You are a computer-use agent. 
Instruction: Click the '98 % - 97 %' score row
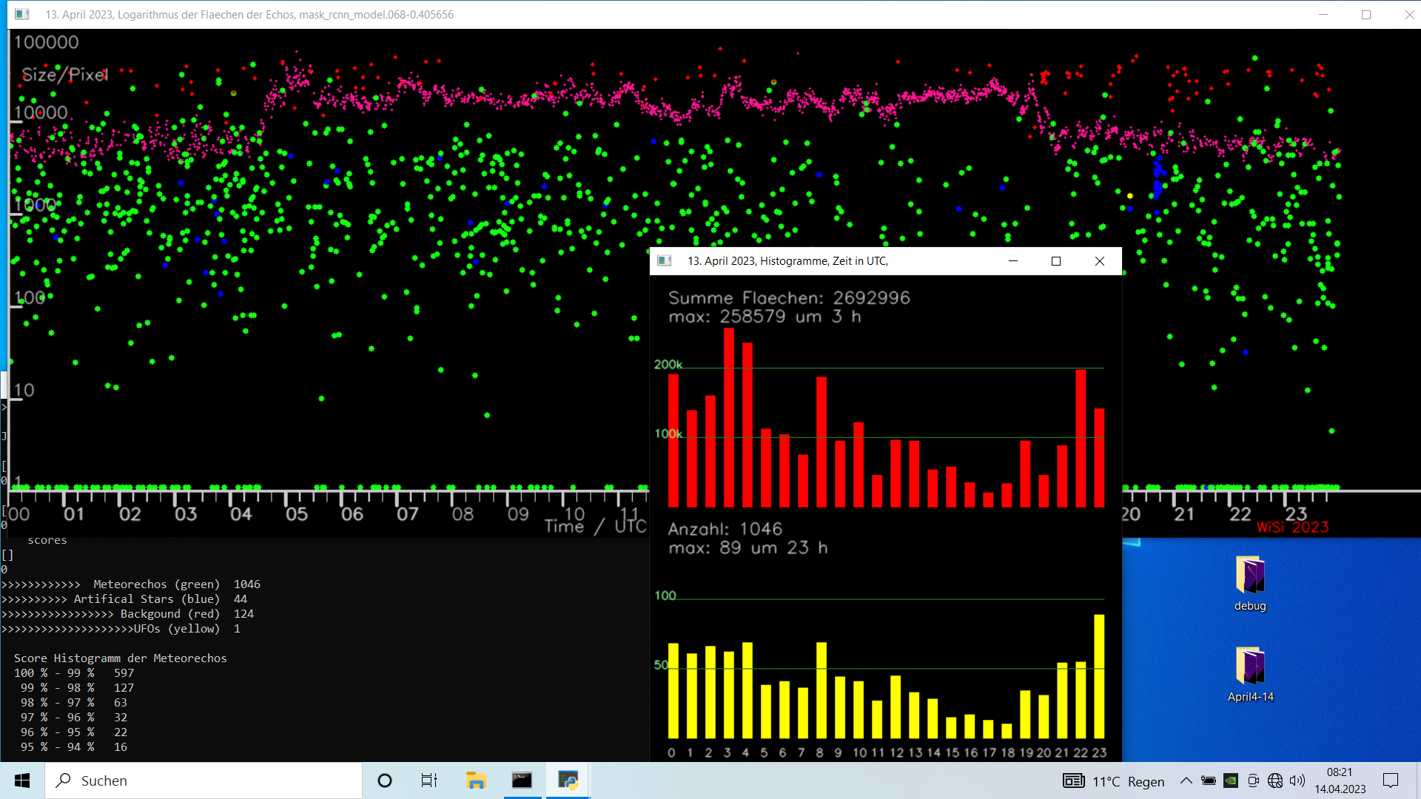pos(74,703)
